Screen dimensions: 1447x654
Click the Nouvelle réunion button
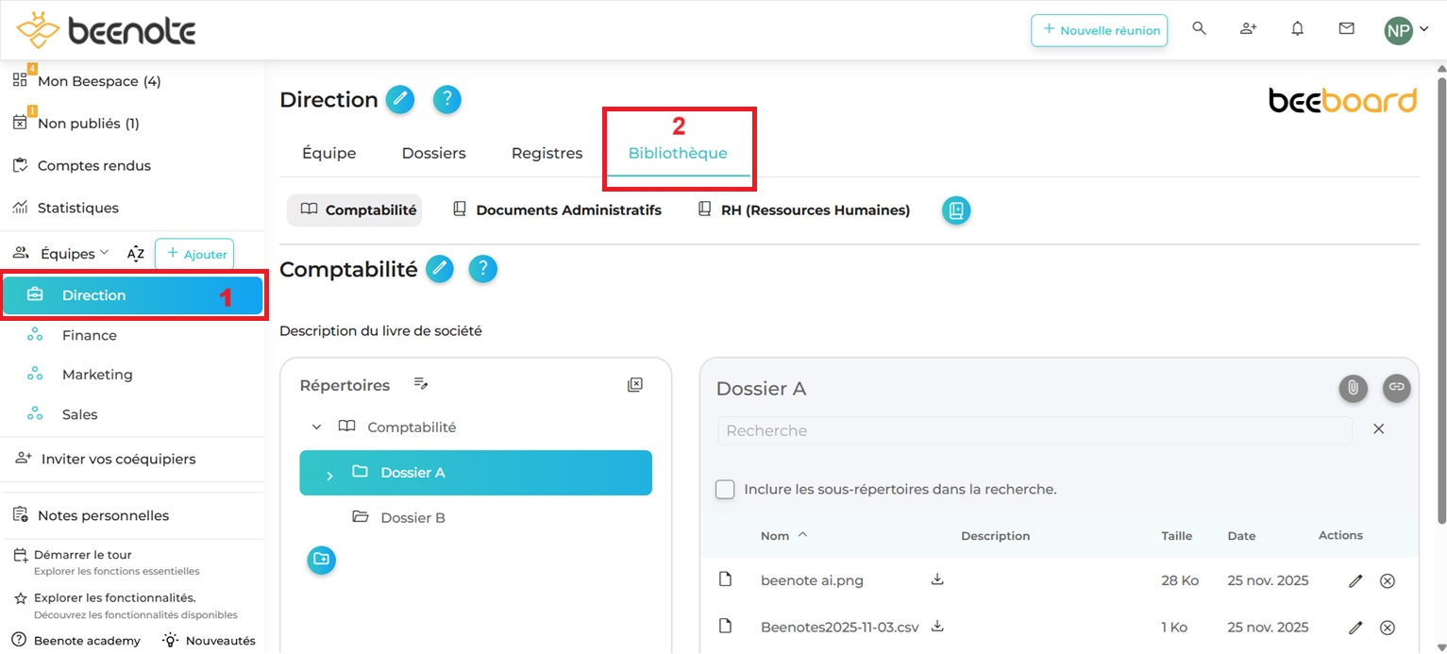click(1099, 30)
